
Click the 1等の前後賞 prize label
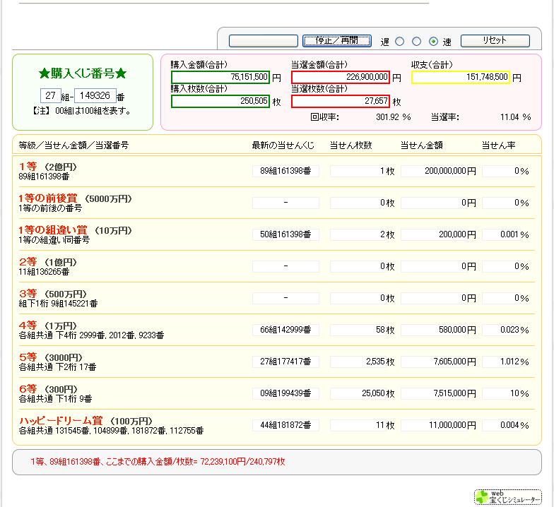click(x=75, y=198)
